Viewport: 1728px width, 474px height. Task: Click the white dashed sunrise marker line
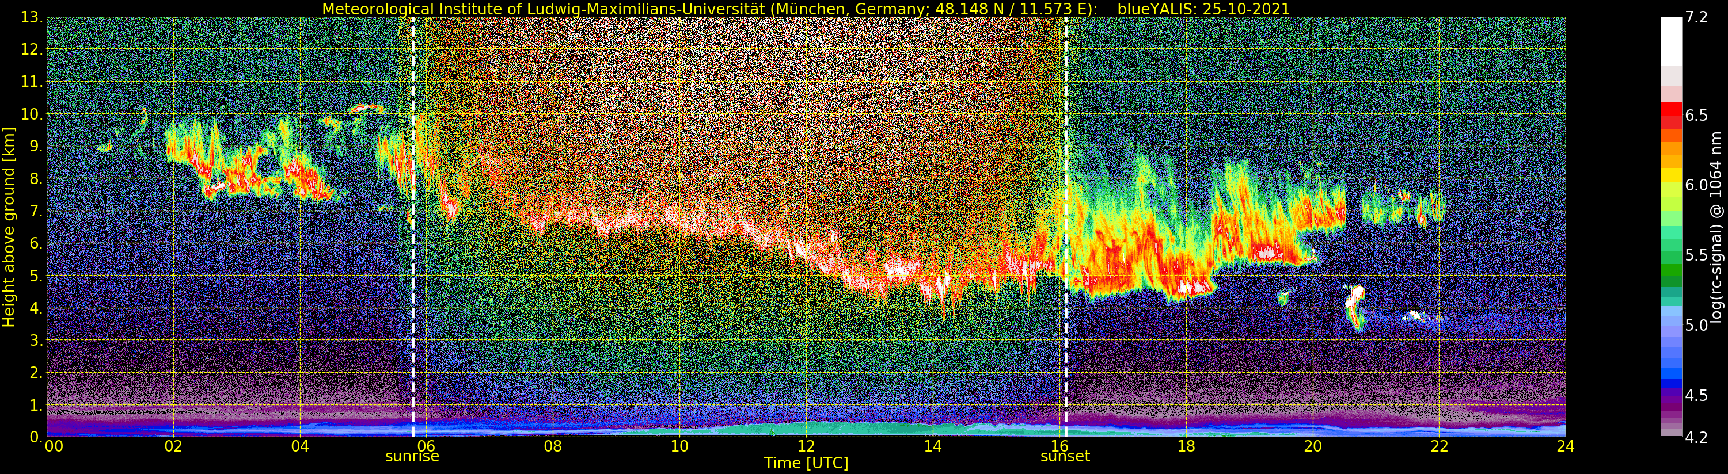(x=412, y=227)
